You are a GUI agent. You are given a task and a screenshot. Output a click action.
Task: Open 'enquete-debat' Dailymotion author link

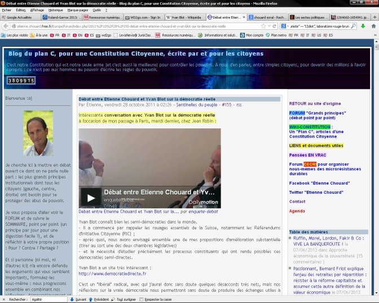203,212
